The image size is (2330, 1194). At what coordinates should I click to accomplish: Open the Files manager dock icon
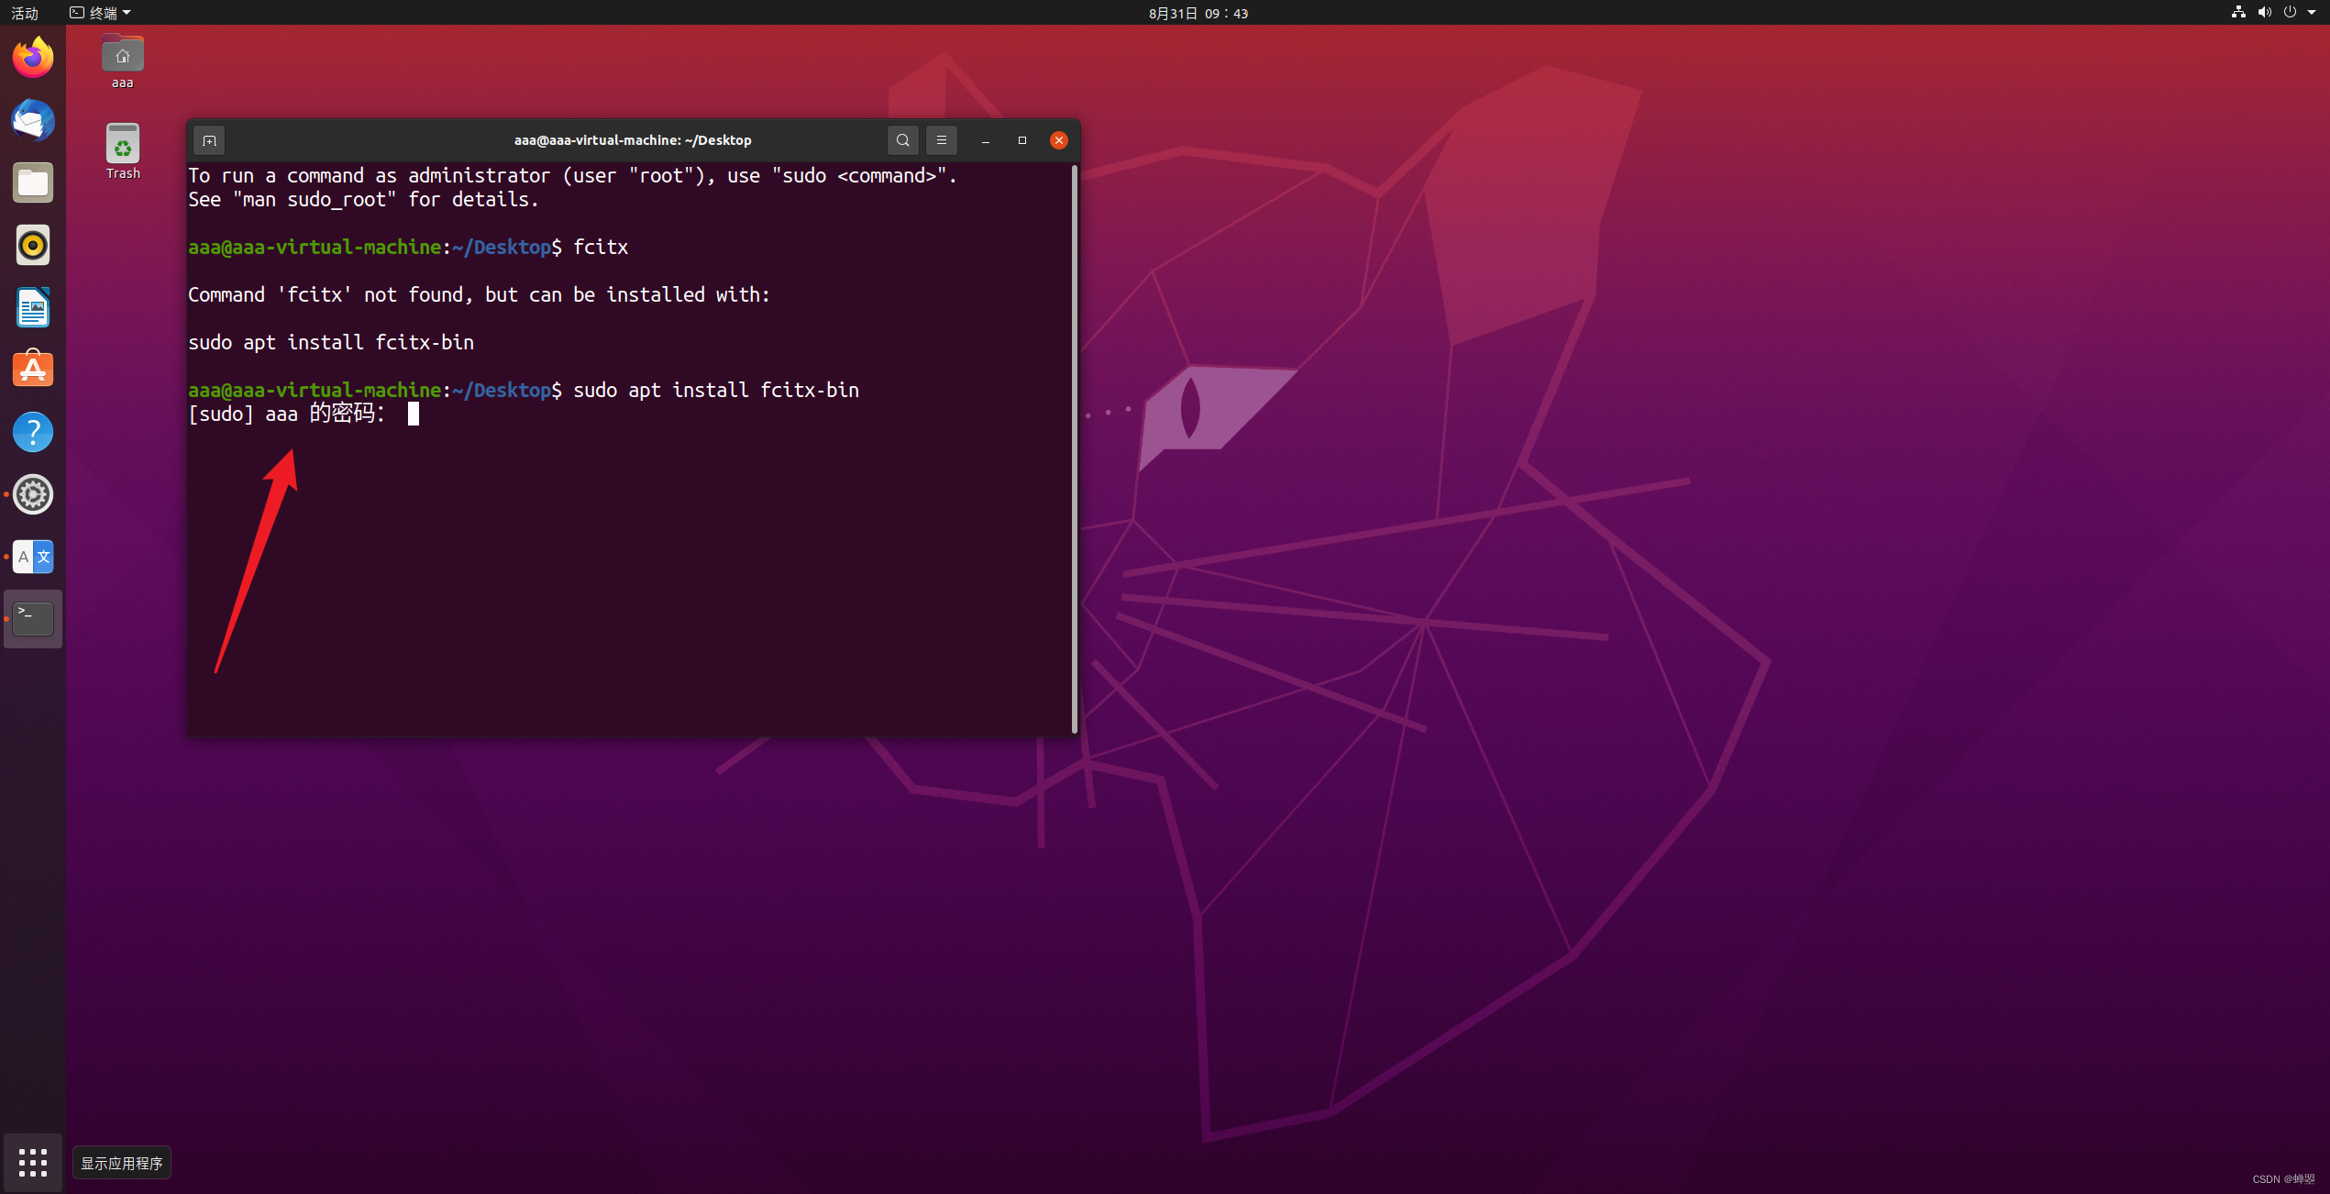[33, 182]
